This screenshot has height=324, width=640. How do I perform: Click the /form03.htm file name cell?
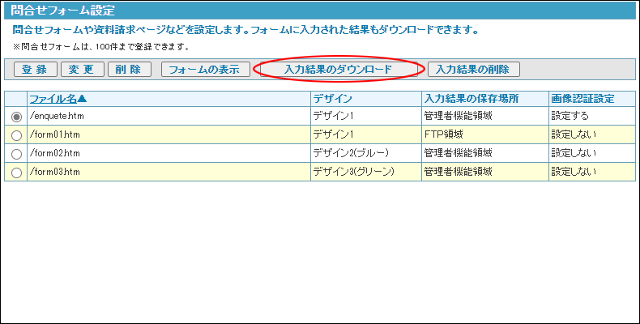[55, 172]
